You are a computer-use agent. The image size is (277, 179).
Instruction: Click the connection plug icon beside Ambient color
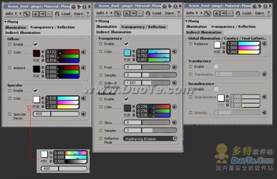pos(84,68)
